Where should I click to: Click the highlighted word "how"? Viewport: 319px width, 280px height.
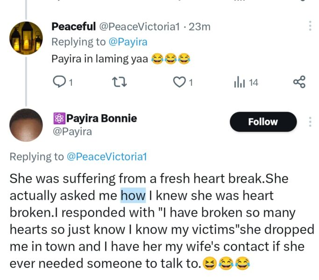click(x=133, y=195)
